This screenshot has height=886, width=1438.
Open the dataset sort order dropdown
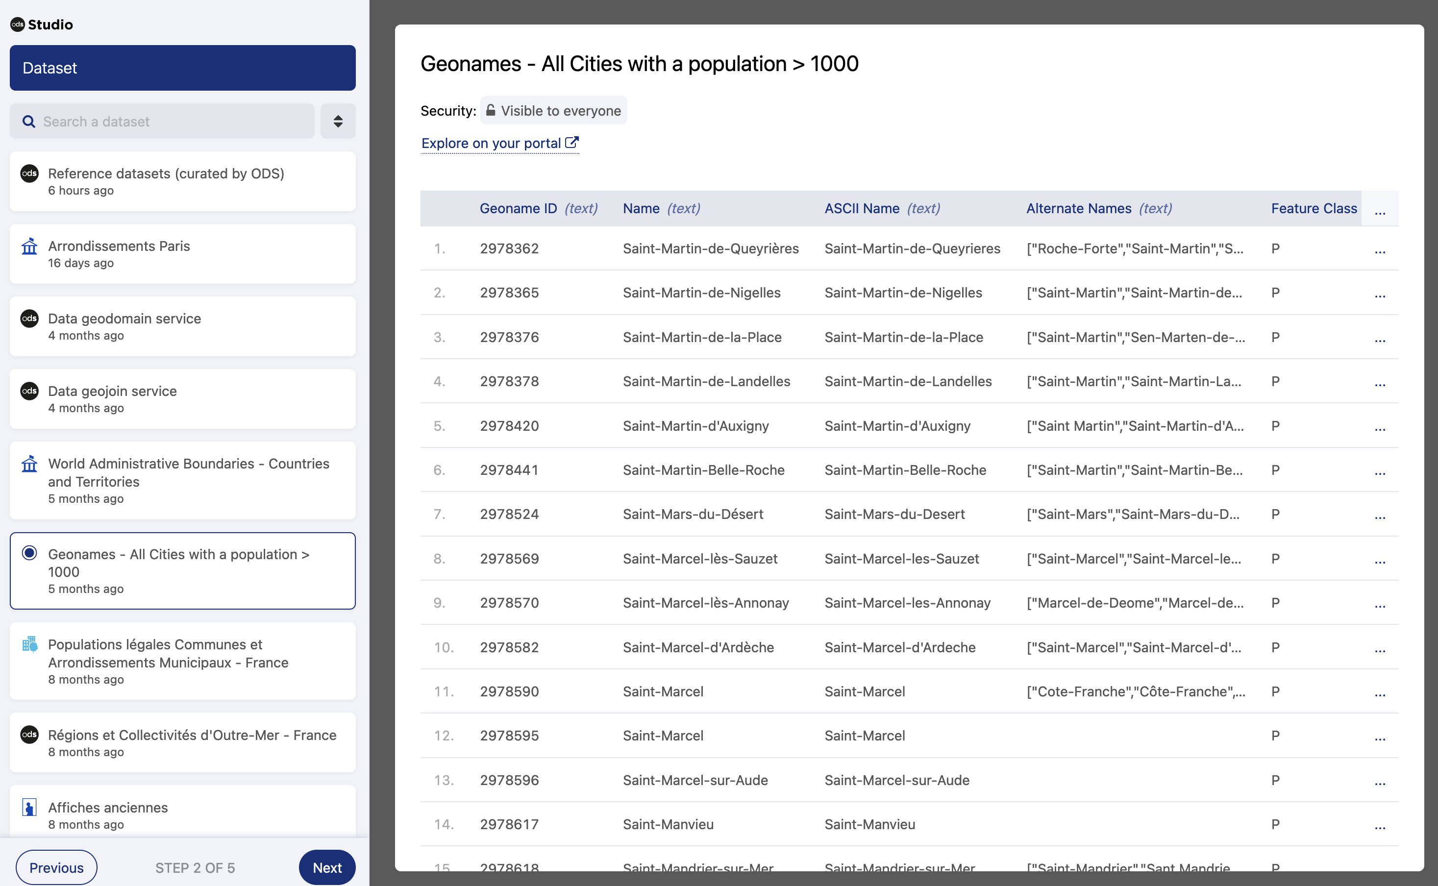point(338,122)
